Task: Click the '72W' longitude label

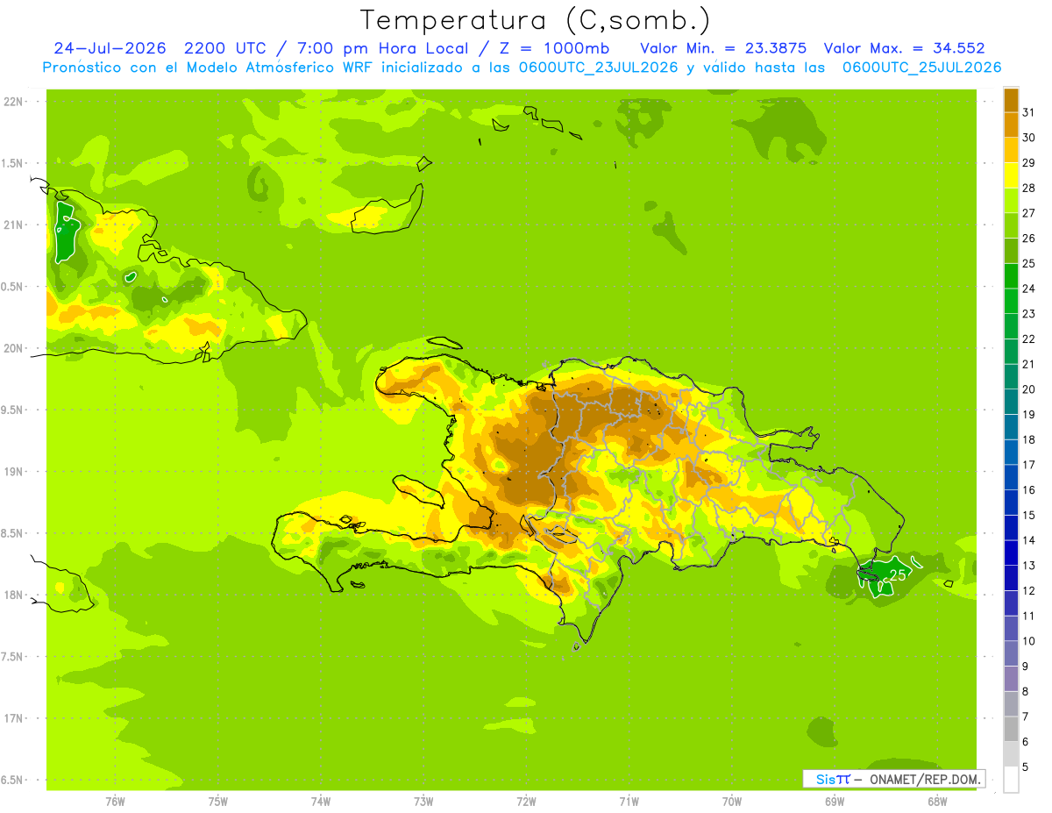Action: coord(526,802)
